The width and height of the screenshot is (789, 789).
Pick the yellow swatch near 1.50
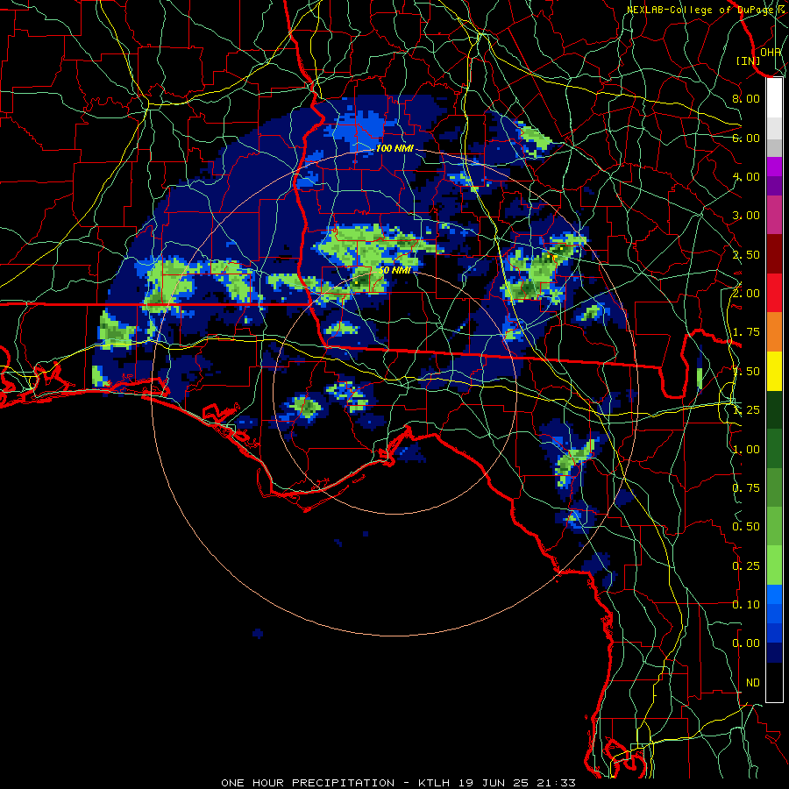tap(774, 372)
